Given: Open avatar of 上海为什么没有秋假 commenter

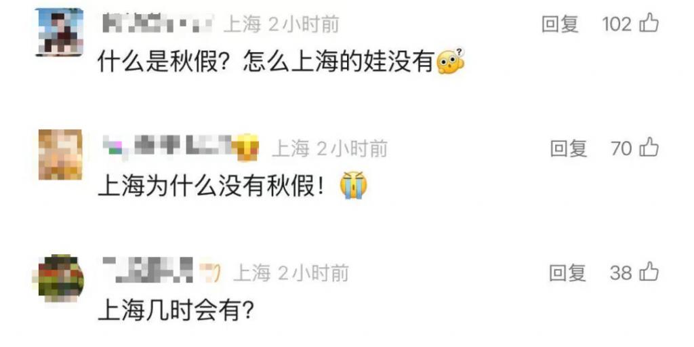Looking at the screenshot, I should click(60, 155).
